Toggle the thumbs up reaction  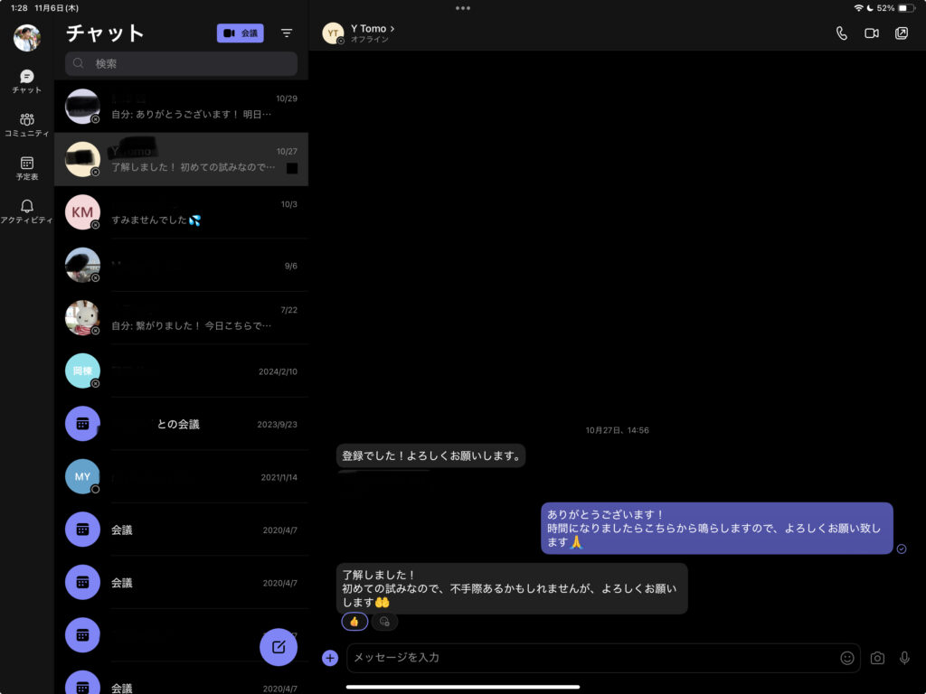tap(354, 622)
